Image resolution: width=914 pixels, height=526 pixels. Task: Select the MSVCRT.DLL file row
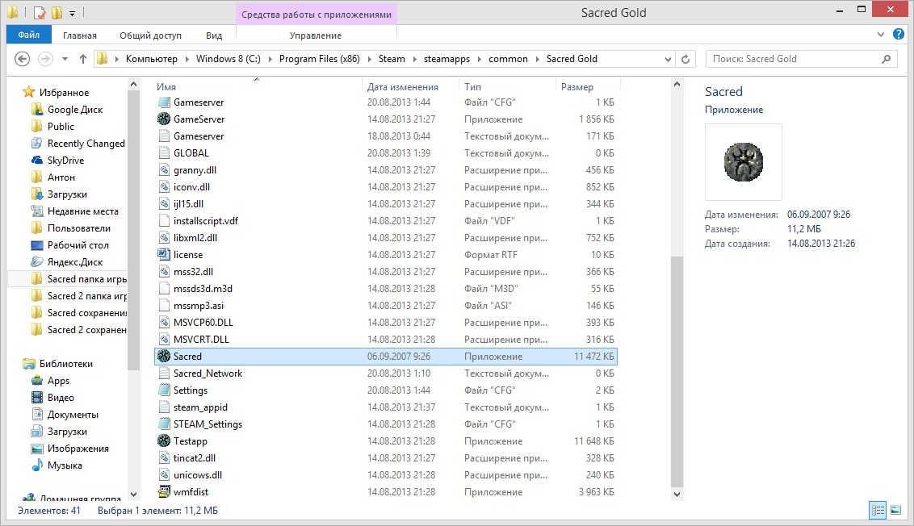coord(385,339)
